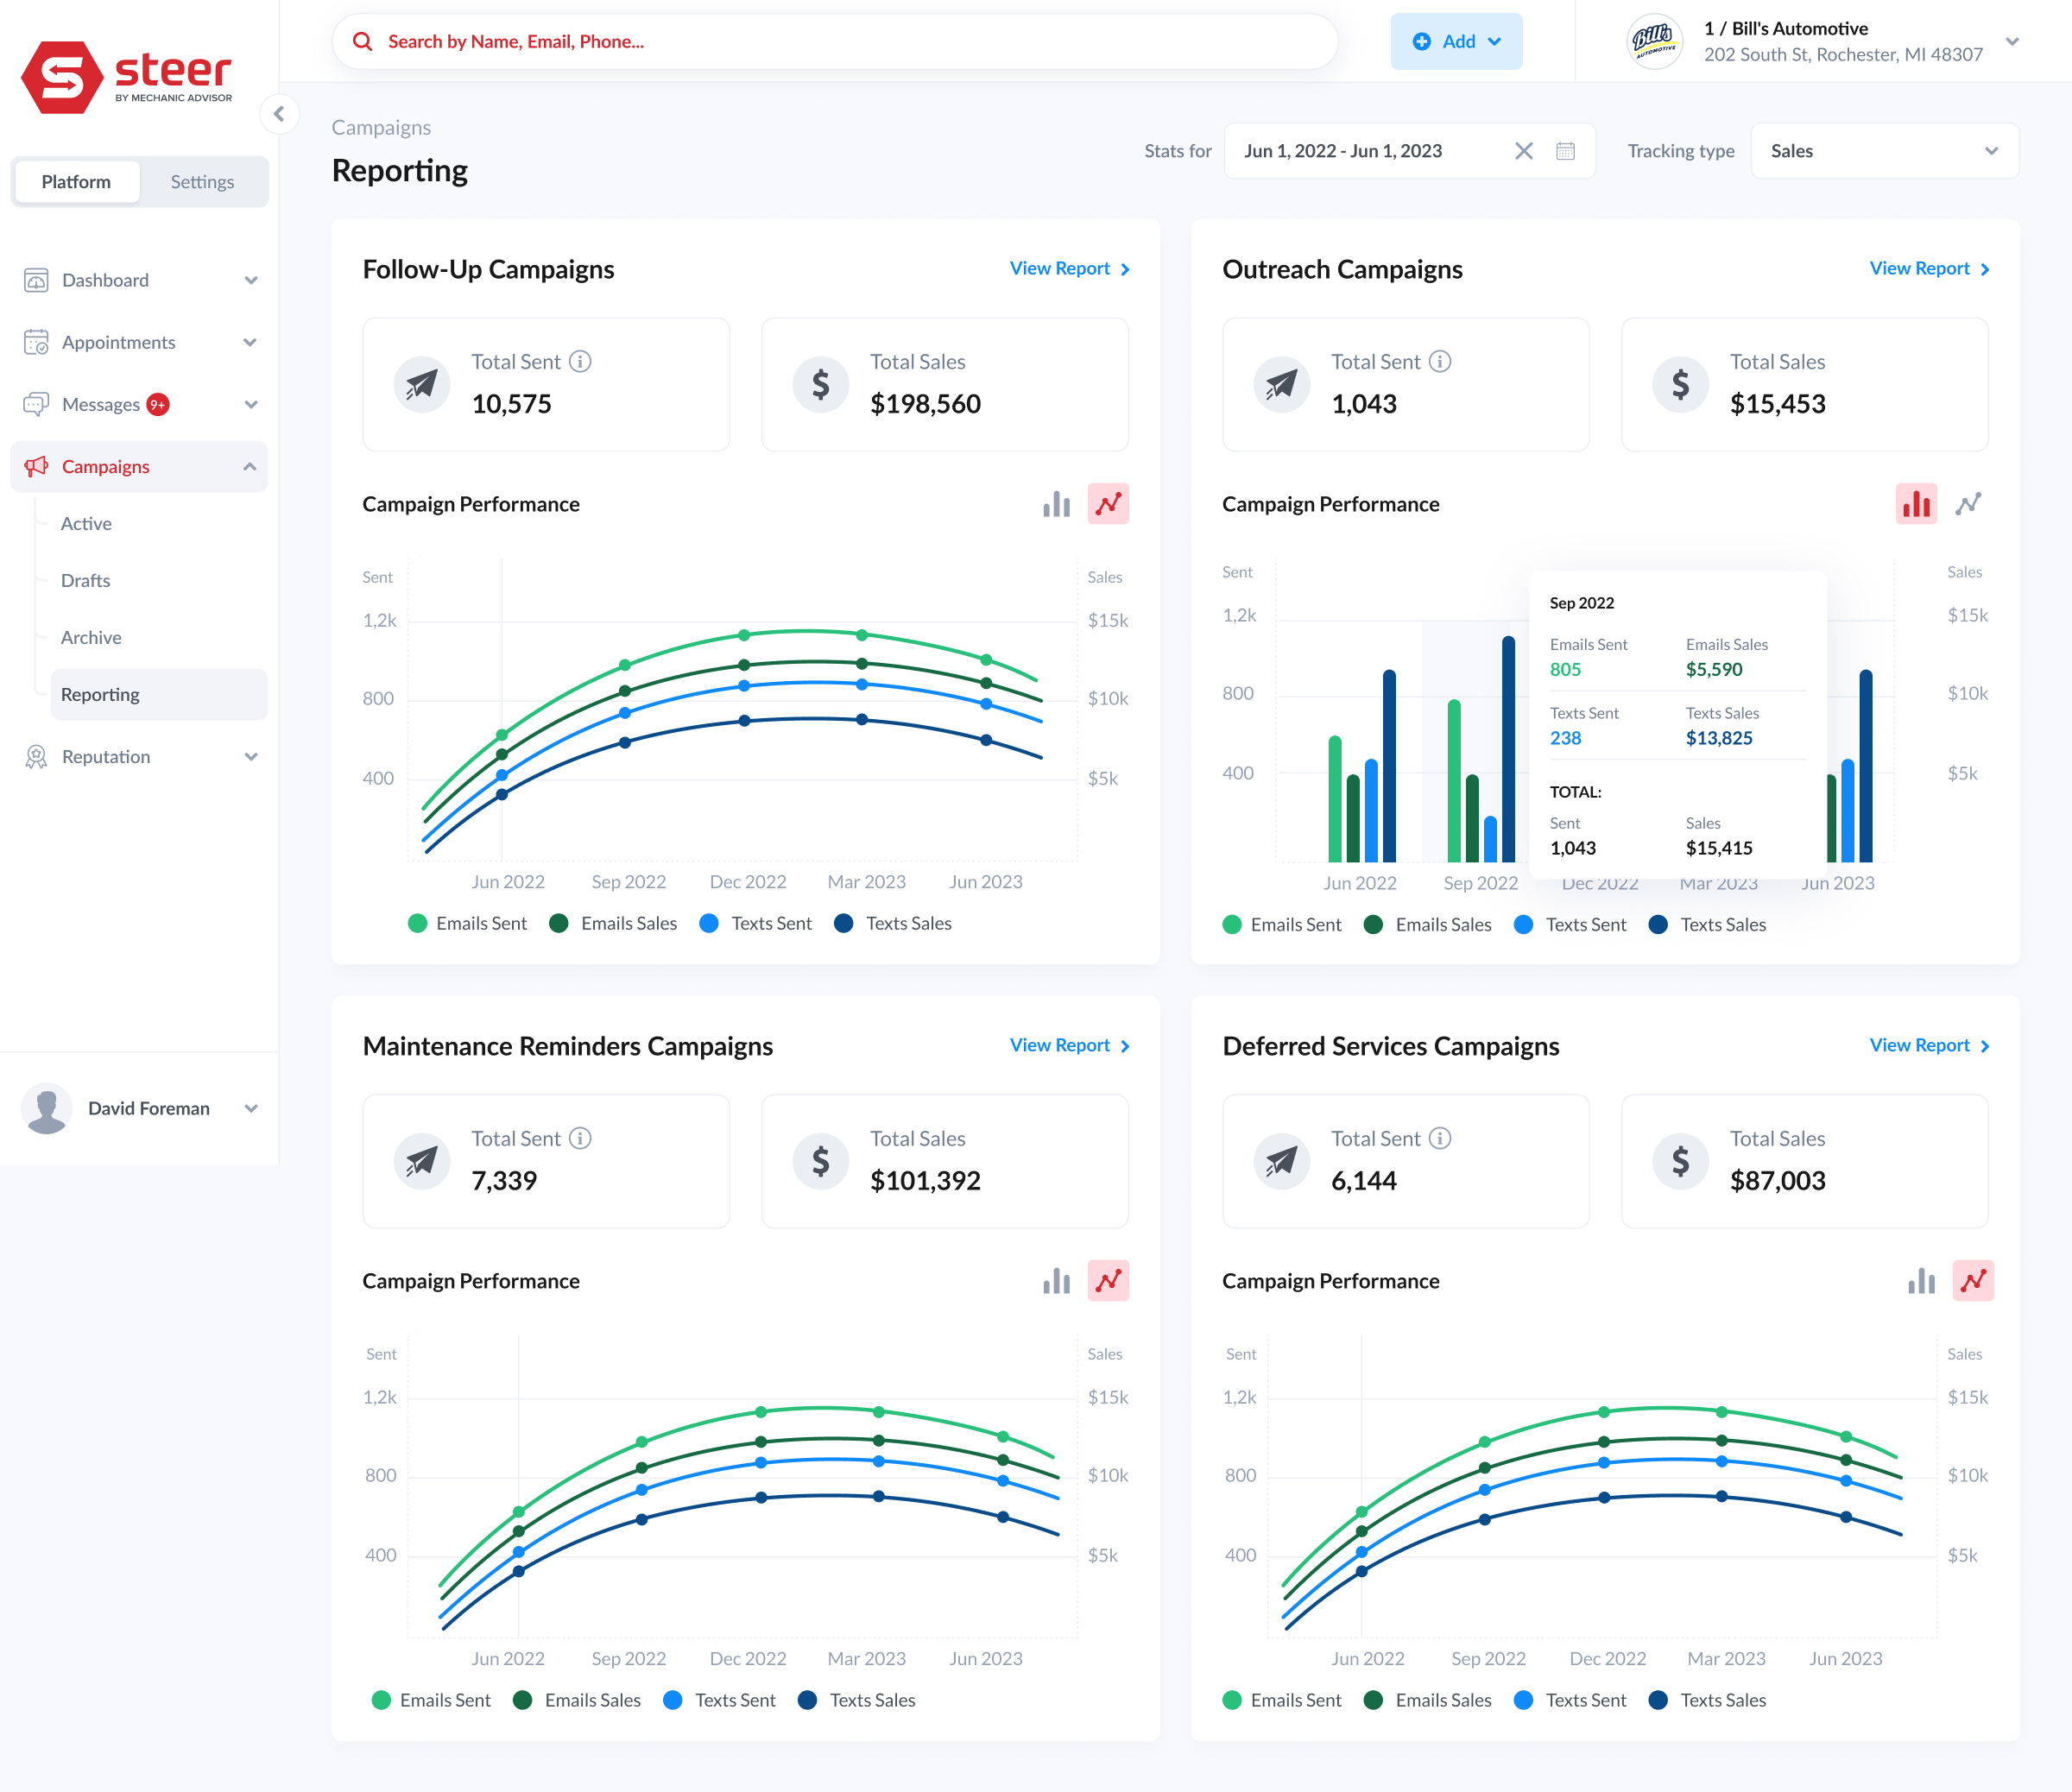Select the Dashboard sidebar icon
Screen dimensions: 2072x1792
pyautogui.click(x=36, y=280)
